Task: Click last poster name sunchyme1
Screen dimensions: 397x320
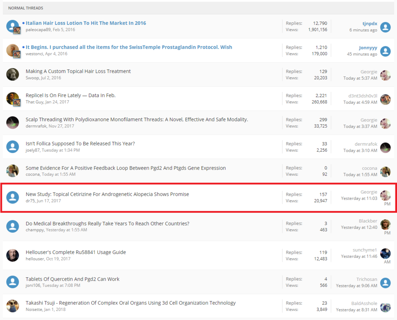Action: tap(364, 250)
